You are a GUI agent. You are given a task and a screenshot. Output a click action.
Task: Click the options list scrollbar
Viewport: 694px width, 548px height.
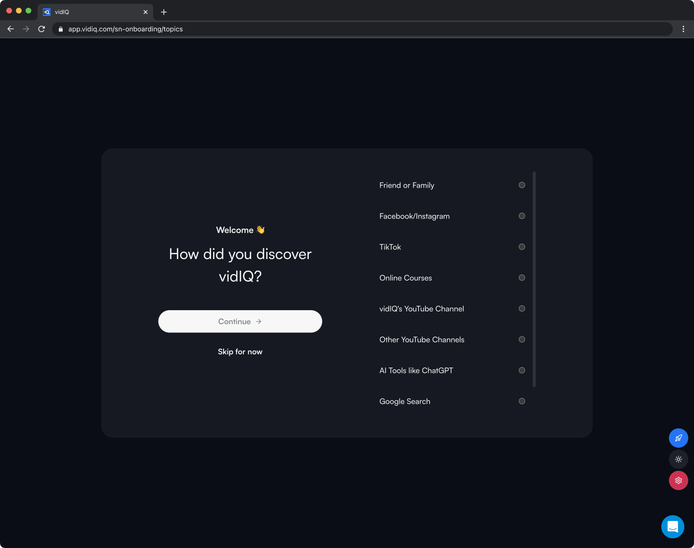pos(534,279)
